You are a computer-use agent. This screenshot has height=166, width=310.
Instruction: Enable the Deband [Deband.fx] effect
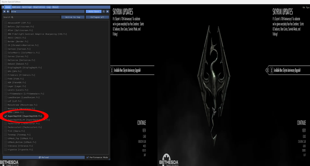5,64
